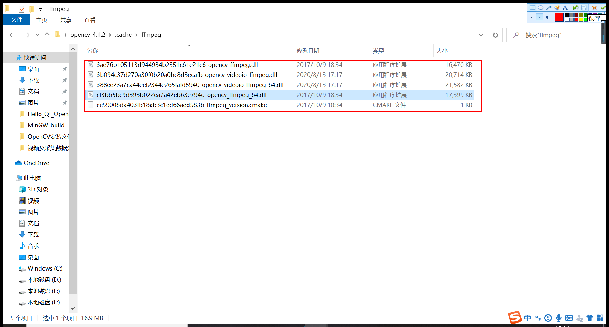Screen dimensions: 609x327
Task: Expand the address bar history dropdown
Action: coord(481,35)
